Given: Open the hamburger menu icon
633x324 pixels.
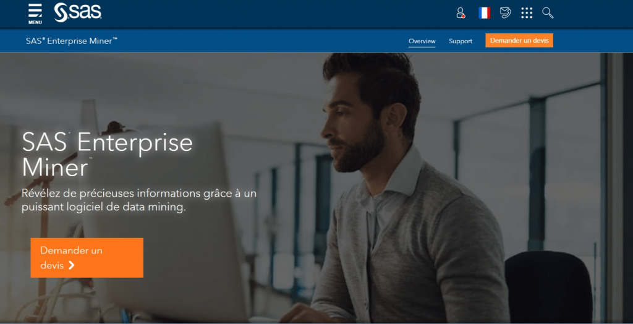Looking at the screenshot, I should tap(35, 10).
